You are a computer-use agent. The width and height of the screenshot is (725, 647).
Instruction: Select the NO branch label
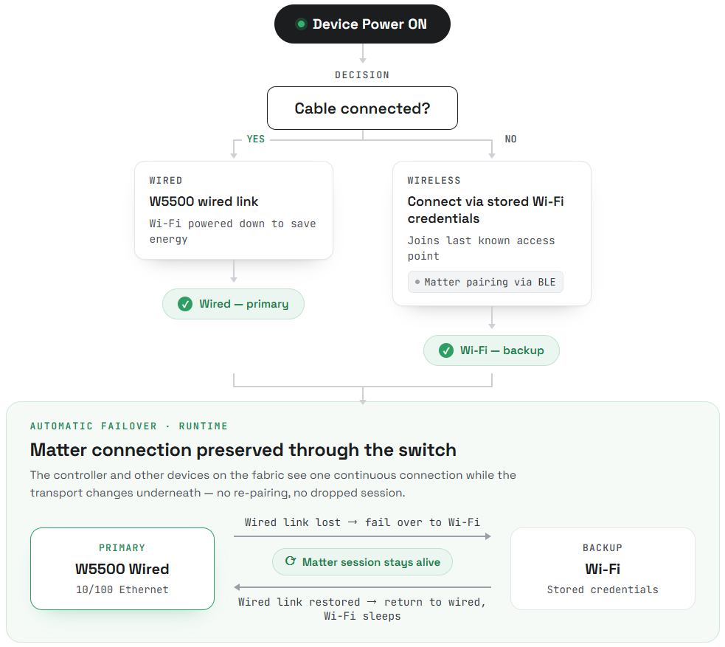coord(510,139)
